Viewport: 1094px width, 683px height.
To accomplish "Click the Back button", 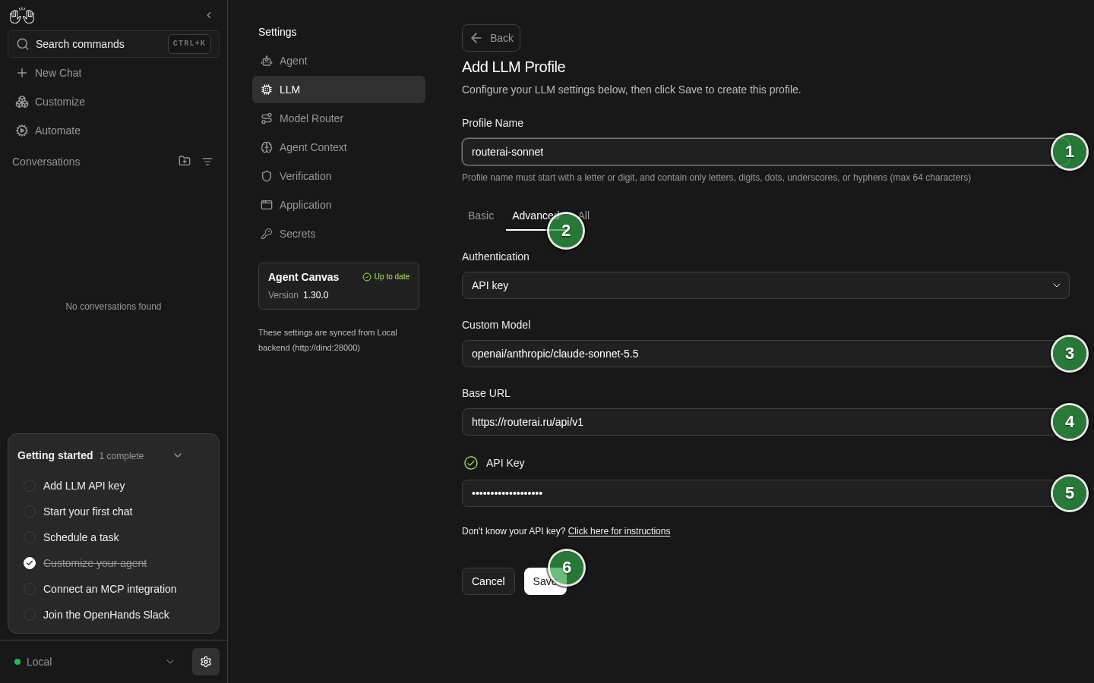I will point(491,38).
